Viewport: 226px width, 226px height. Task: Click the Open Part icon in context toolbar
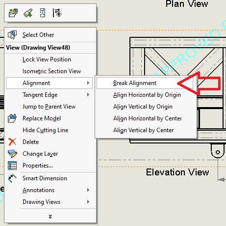pos(13,13)
